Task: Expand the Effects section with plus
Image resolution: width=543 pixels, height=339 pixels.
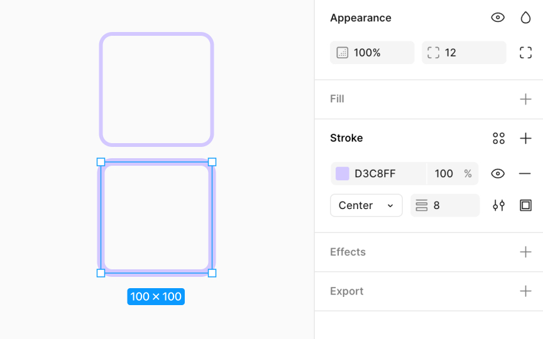Action: pyautogui.click(x=525, y=252)
